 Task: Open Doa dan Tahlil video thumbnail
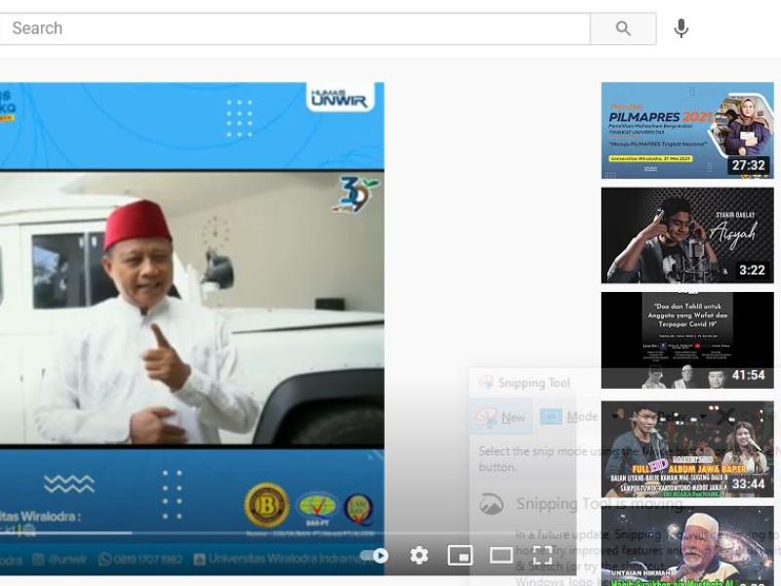click(687, 340)
